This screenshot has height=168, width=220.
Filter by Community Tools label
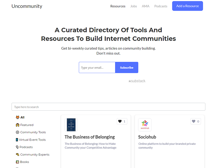click(33, 132)
